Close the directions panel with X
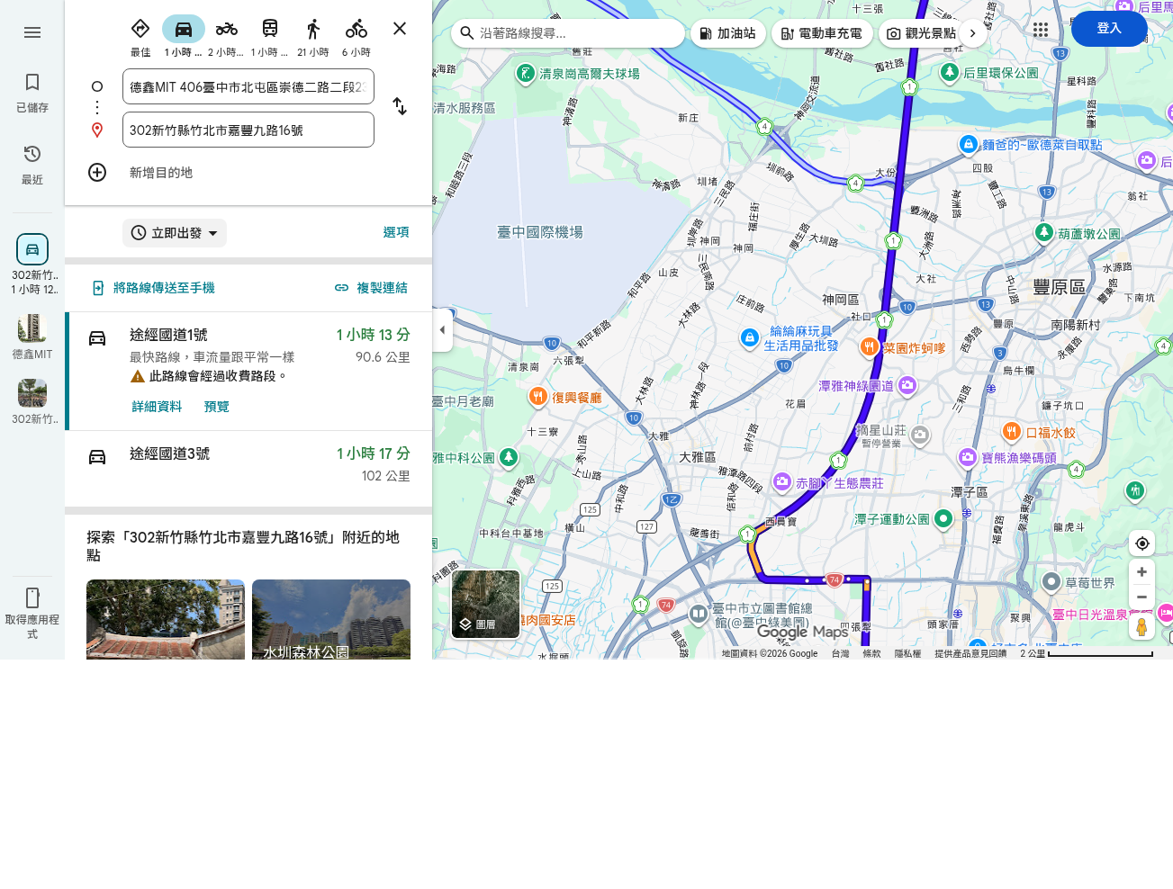This screenshot has height=889, width=1173. tap(400, 29)
